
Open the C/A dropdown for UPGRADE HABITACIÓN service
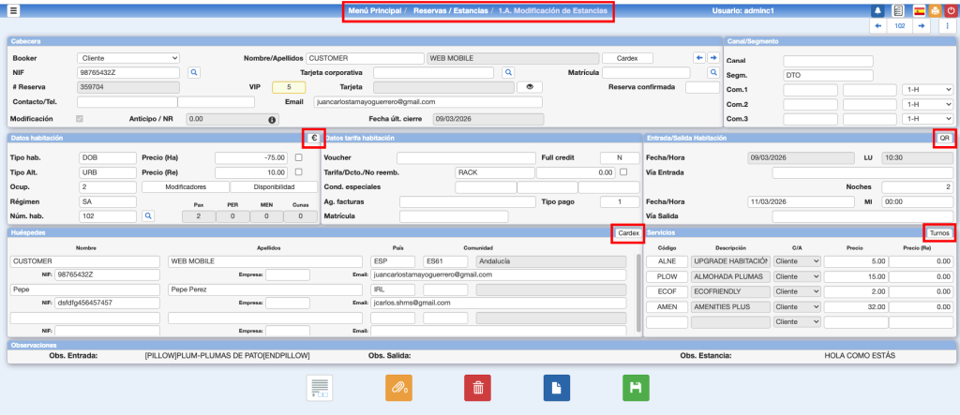(x=798, y=261)
